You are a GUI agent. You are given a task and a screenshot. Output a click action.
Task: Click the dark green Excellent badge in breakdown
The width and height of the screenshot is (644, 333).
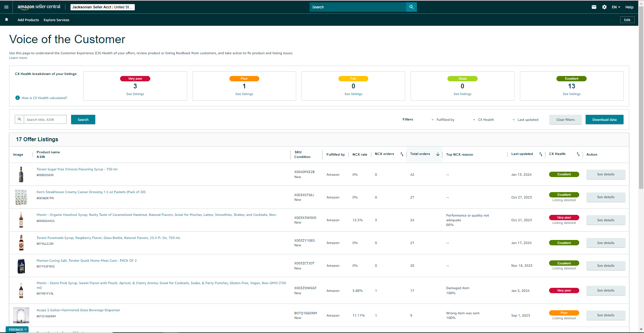coord(572,79)
